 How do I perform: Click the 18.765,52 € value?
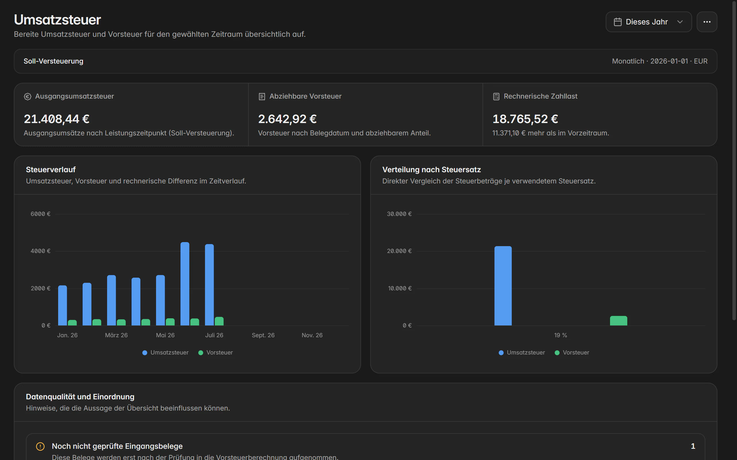pyautogui.click(x=525, y=119)
